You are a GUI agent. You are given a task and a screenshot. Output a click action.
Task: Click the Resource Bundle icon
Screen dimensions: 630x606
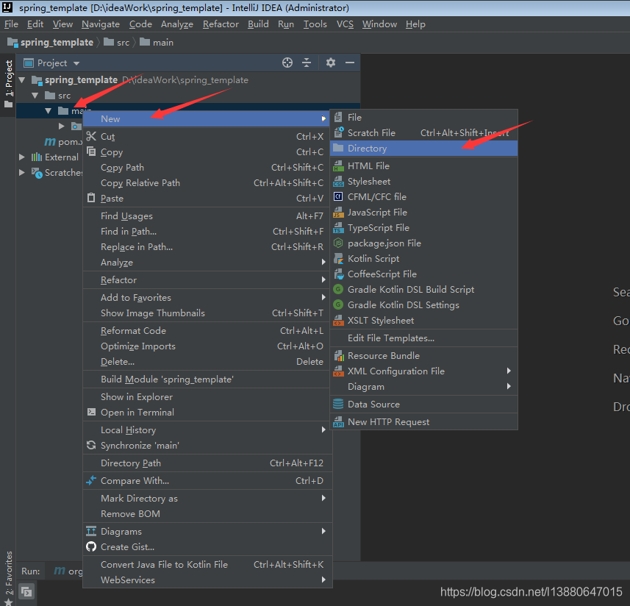click(x=339, y=355)
